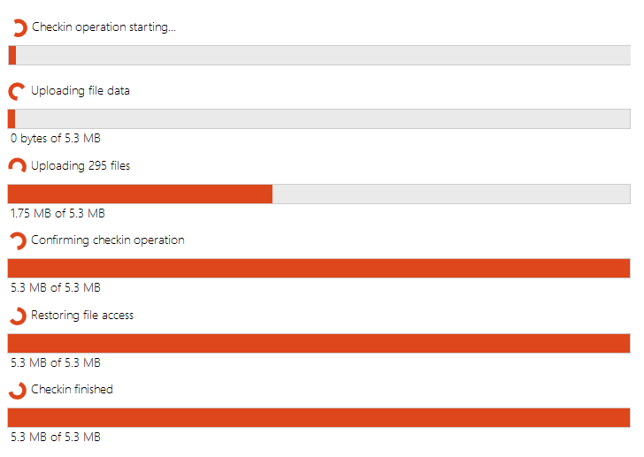This screenshot has width=644, height=457.
Task: Click the '1.75 MB of 5.3 MB' status text
Action: pyautogui.click(x=57, y=213)
